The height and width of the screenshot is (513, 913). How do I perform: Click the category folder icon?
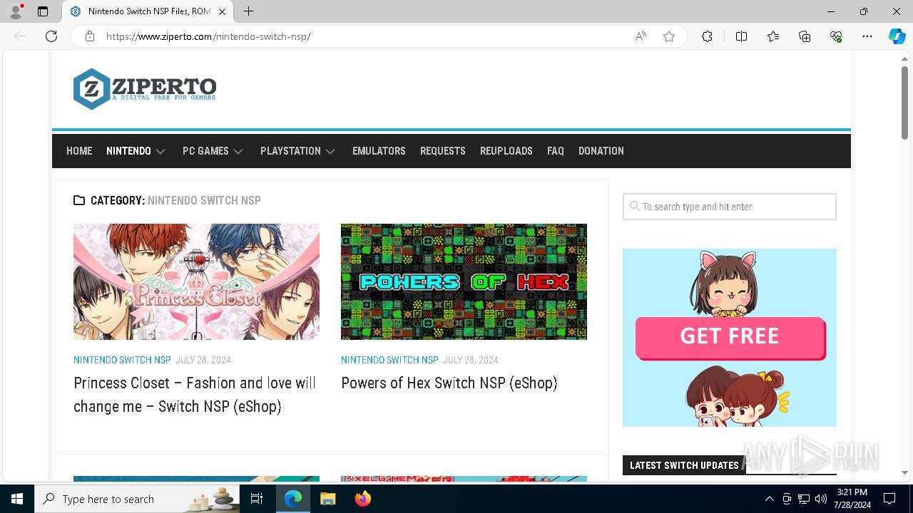79,200
